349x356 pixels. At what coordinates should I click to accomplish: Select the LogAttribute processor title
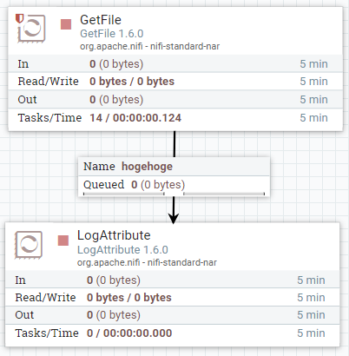pyautogui.click(x=114, y=235)
